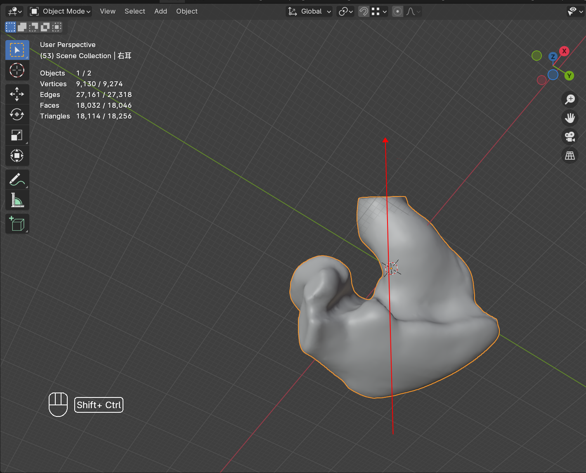
Task: Click the green Y axis gizmo ball
Action: point(569,76)
